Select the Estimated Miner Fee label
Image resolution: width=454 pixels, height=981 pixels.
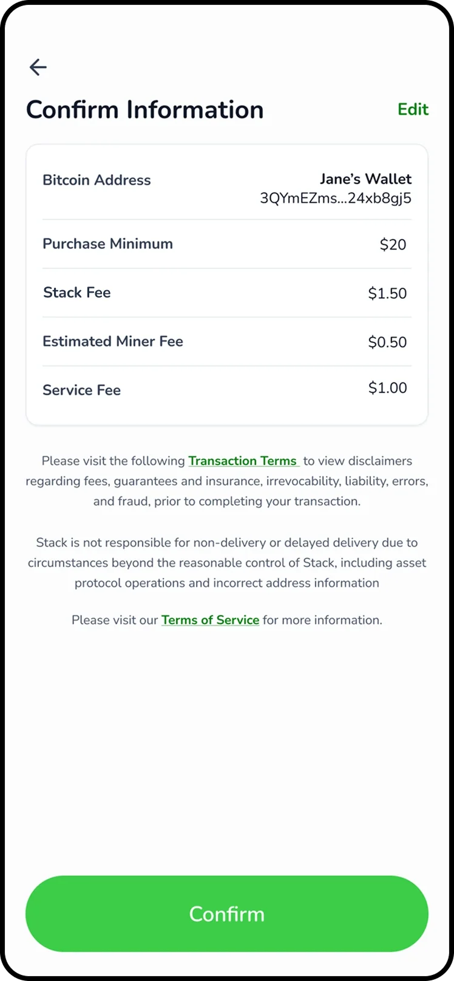[112, 341]
